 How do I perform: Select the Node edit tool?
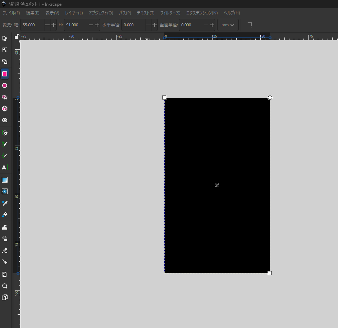pyautogui.click(x=5, y=50)
